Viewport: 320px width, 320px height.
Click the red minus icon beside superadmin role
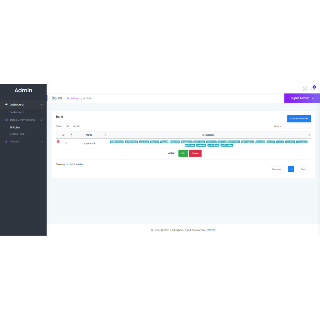click(x=58, y=142)
